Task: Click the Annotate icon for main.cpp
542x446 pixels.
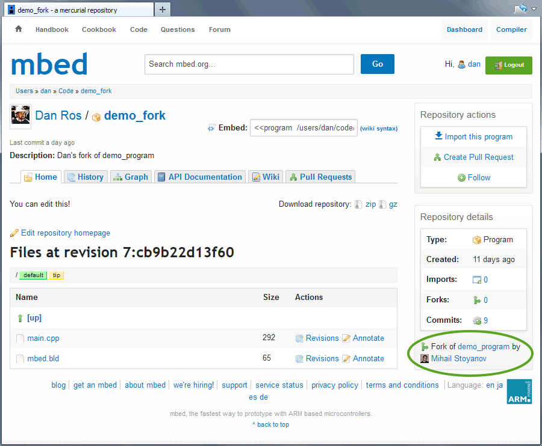Action: click(x=346, y=338)
